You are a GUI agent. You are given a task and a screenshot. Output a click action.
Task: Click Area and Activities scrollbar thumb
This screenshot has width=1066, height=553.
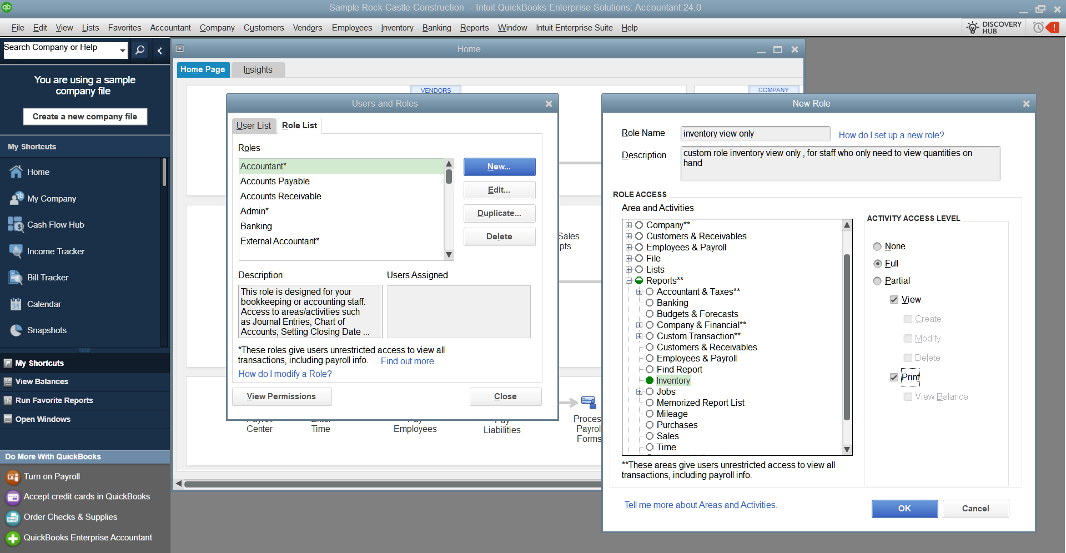[x=847, y=338]
